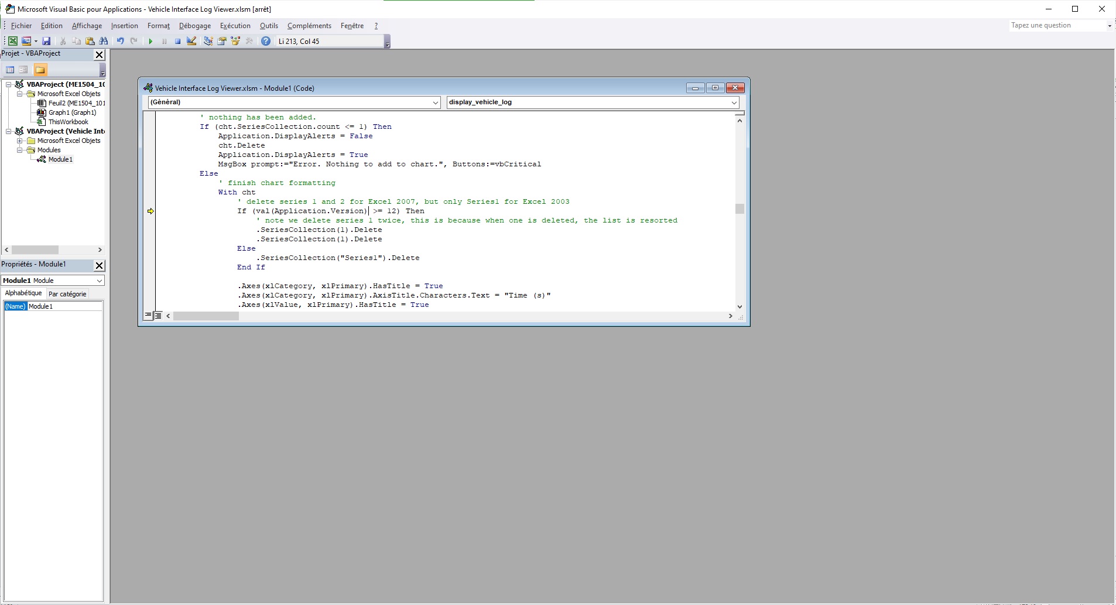Image resolution: width=1116 pixels, height=605 pixels.
Task: Close the Propriétés - Module1 panel
Action: [99, 265]
